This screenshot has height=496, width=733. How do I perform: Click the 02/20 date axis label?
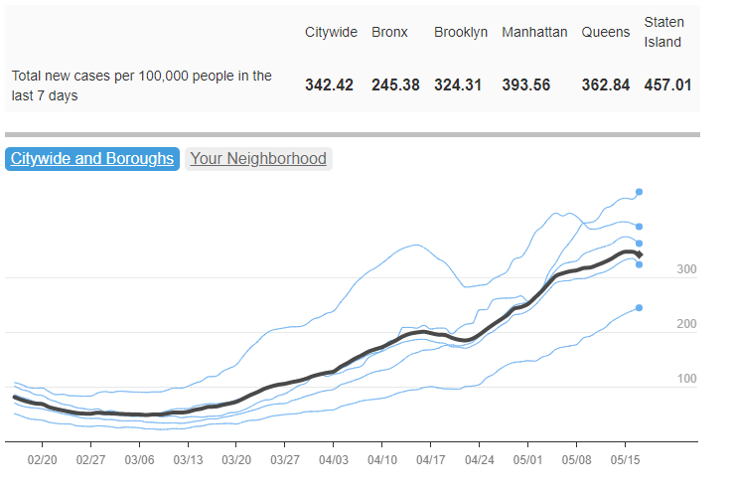pyautogui.click(x=43, y=461)
